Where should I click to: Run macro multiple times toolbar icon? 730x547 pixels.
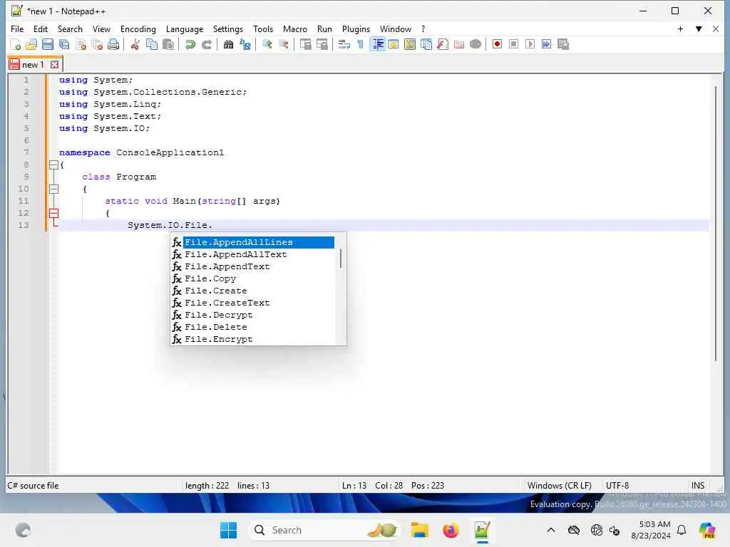pyautogui.click(x=547, y=44)
